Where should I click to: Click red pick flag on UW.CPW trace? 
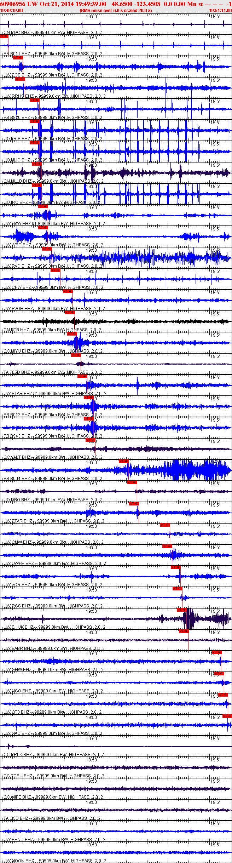click(x=56, y=270)
